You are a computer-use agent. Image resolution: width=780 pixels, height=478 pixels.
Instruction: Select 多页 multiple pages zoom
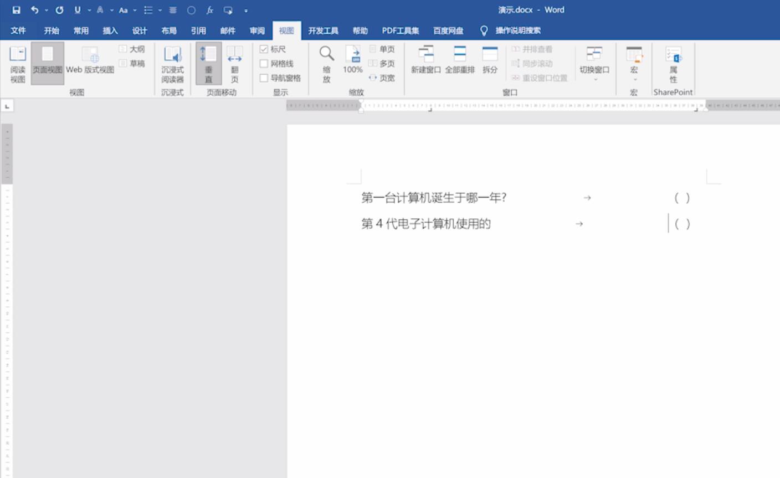382,64
